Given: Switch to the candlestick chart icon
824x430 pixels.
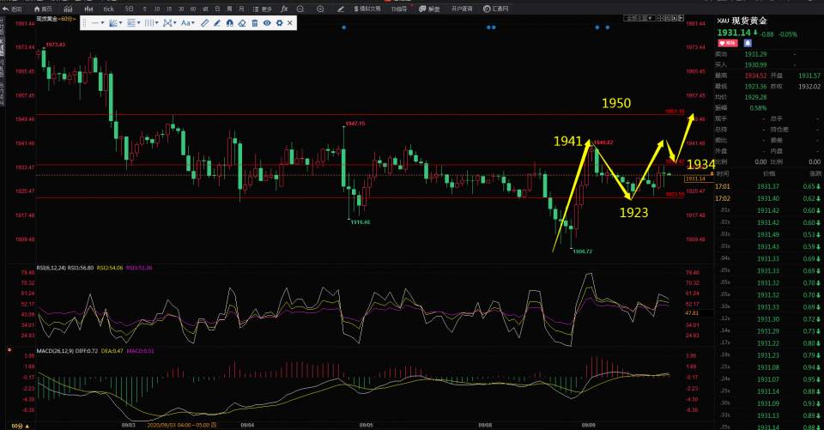Looking at the screenshot, I should tap(88, 9).
